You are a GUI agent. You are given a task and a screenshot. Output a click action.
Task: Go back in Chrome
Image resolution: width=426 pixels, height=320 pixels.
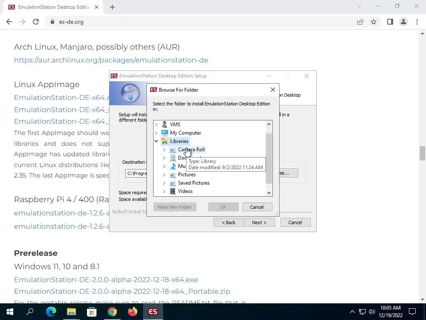(x=9, y=22)
